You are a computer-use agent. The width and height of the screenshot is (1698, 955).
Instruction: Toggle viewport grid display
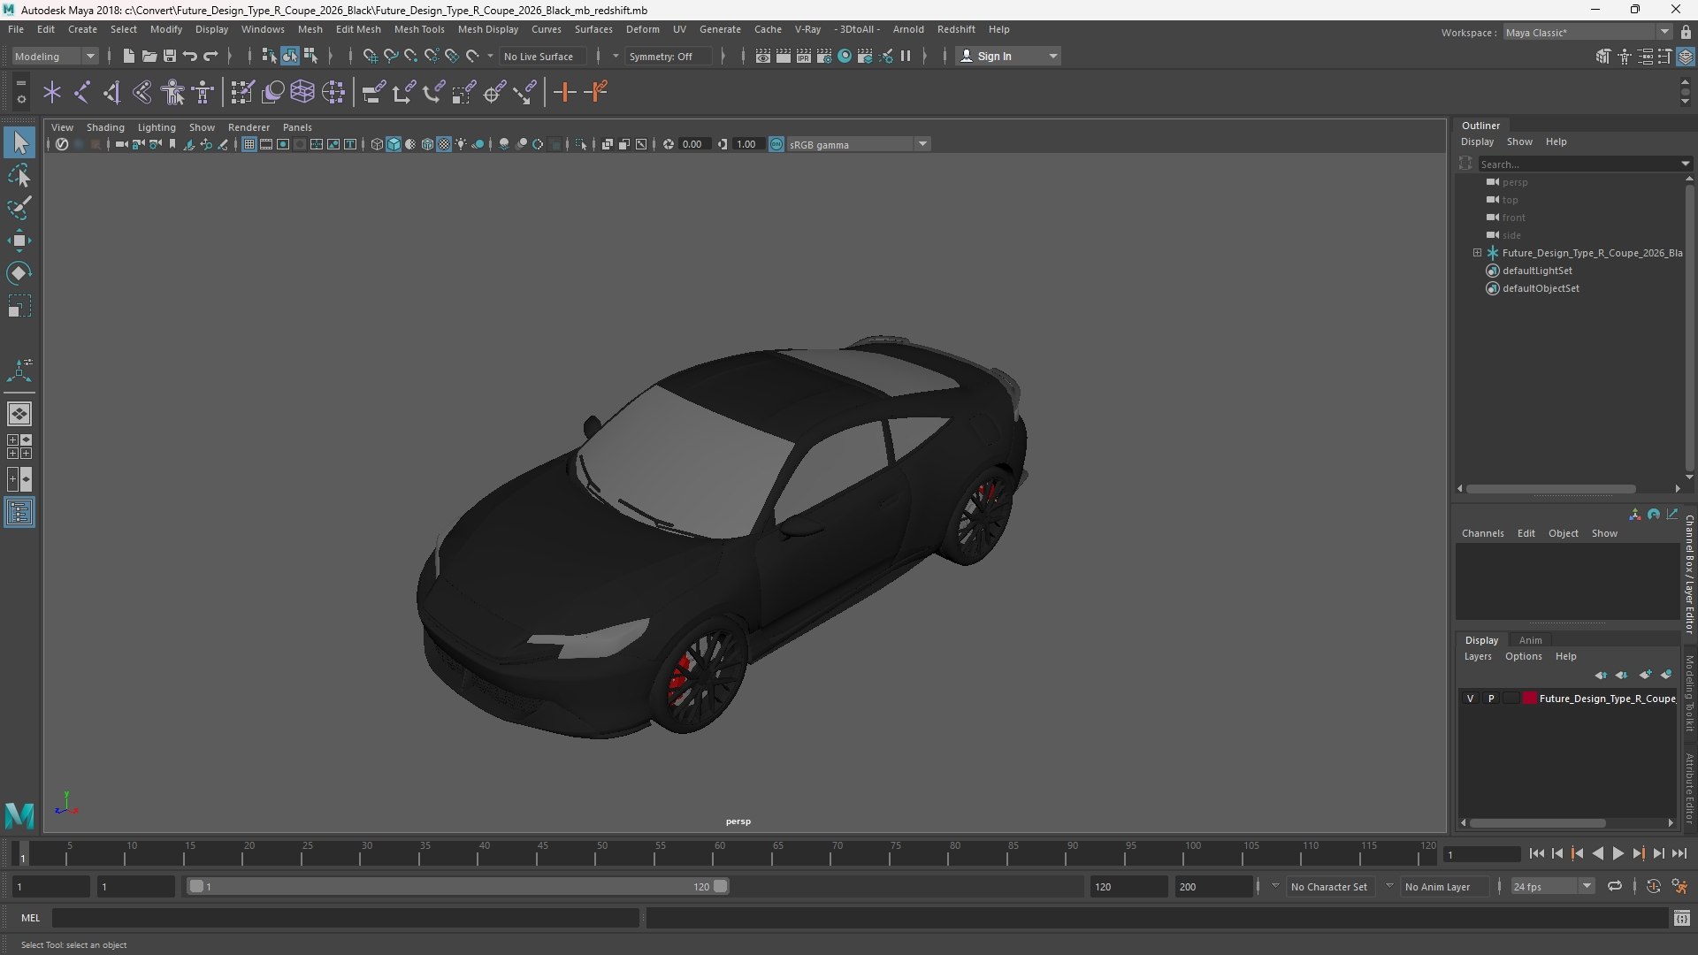(249, 144)
